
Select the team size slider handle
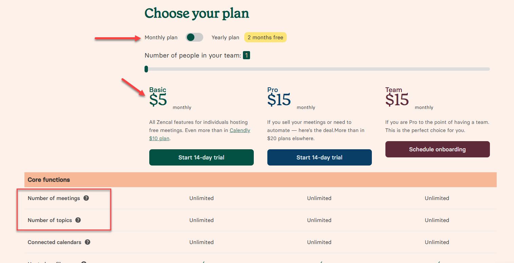146,69
